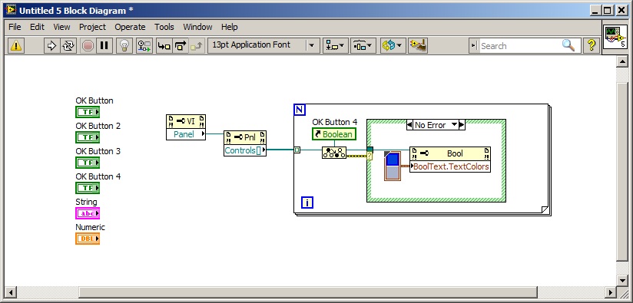Click the Pause button in toolbar
The width and height of the screenshot is (633, 303).
click(104, 46)
